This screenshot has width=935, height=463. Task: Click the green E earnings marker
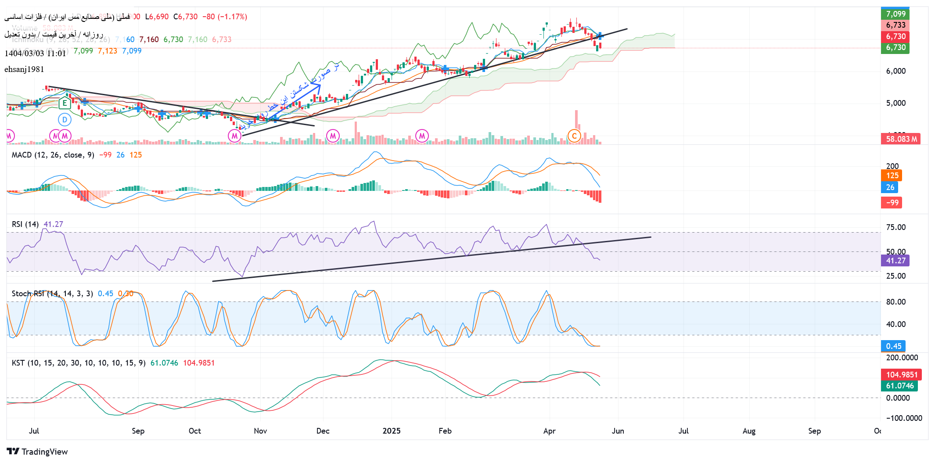(65, 104)
